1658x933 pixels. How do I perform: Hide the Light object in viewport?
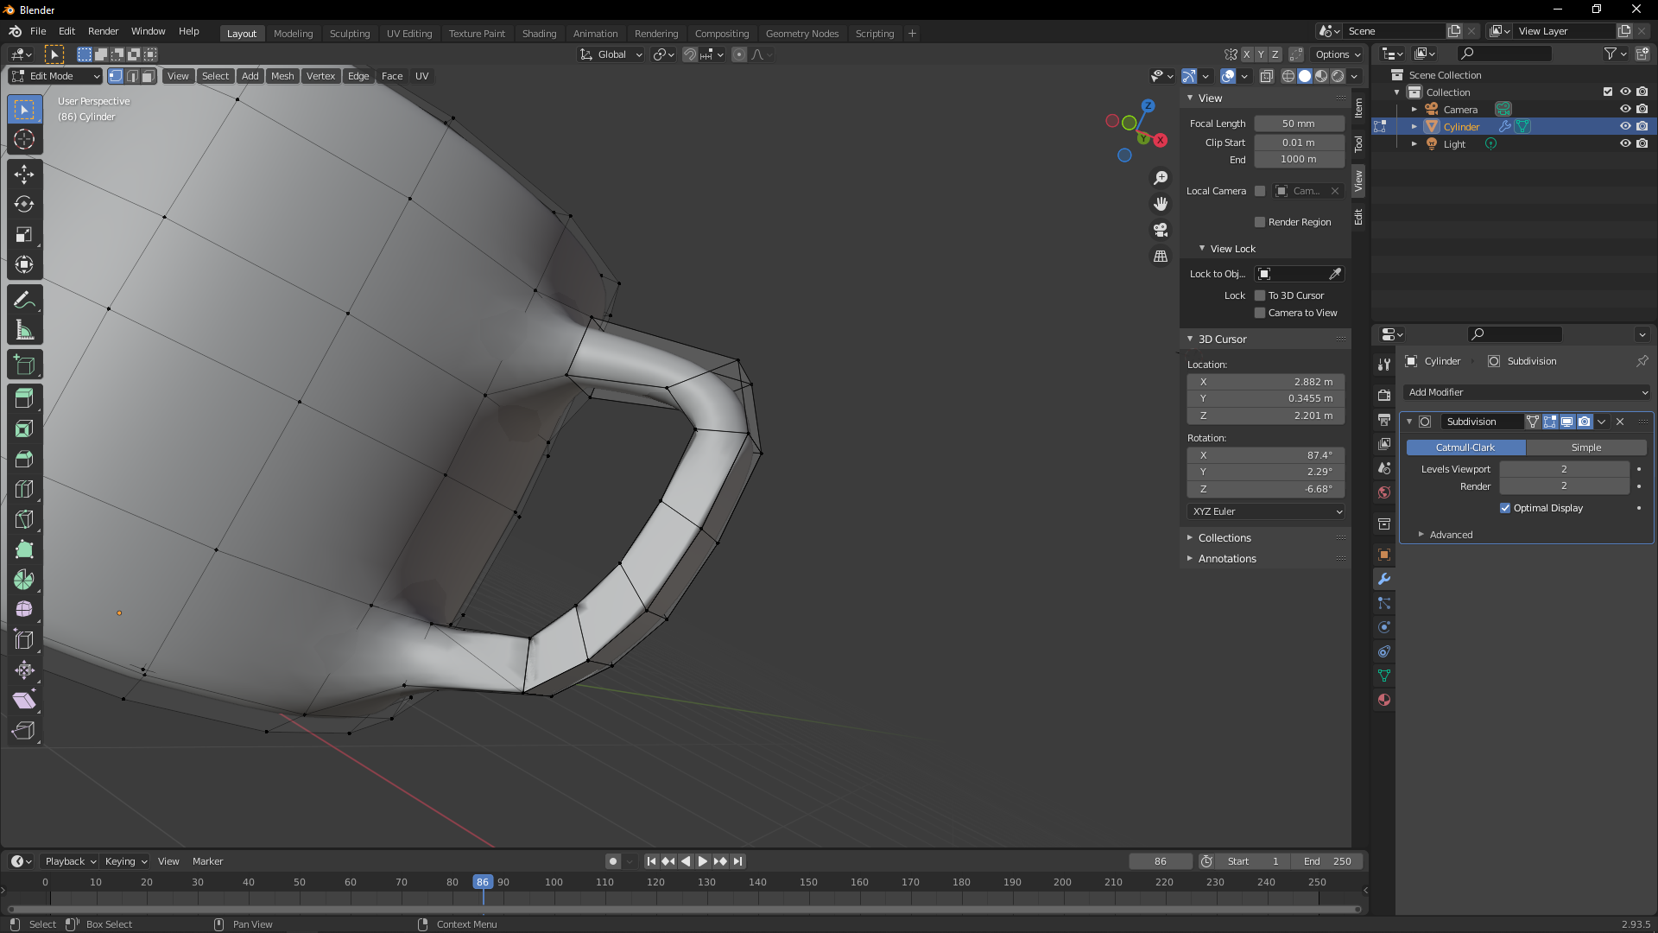coord(1624,143)
